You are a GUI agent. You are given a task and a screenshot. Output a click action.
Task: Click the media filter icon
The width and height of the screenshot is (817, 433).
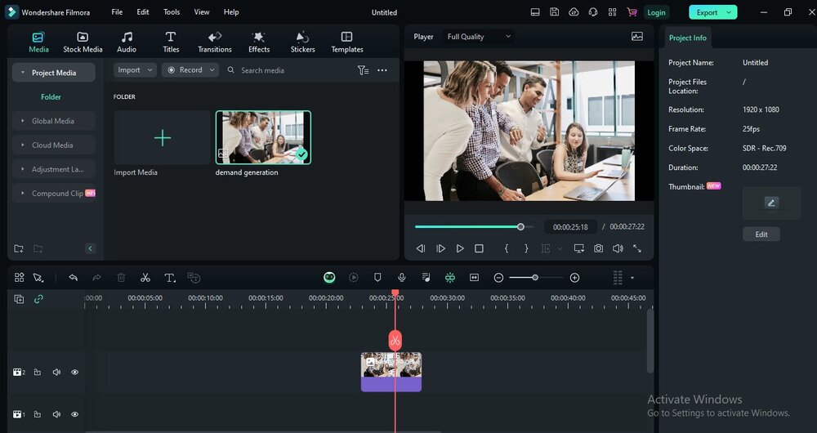click(364, 69)
